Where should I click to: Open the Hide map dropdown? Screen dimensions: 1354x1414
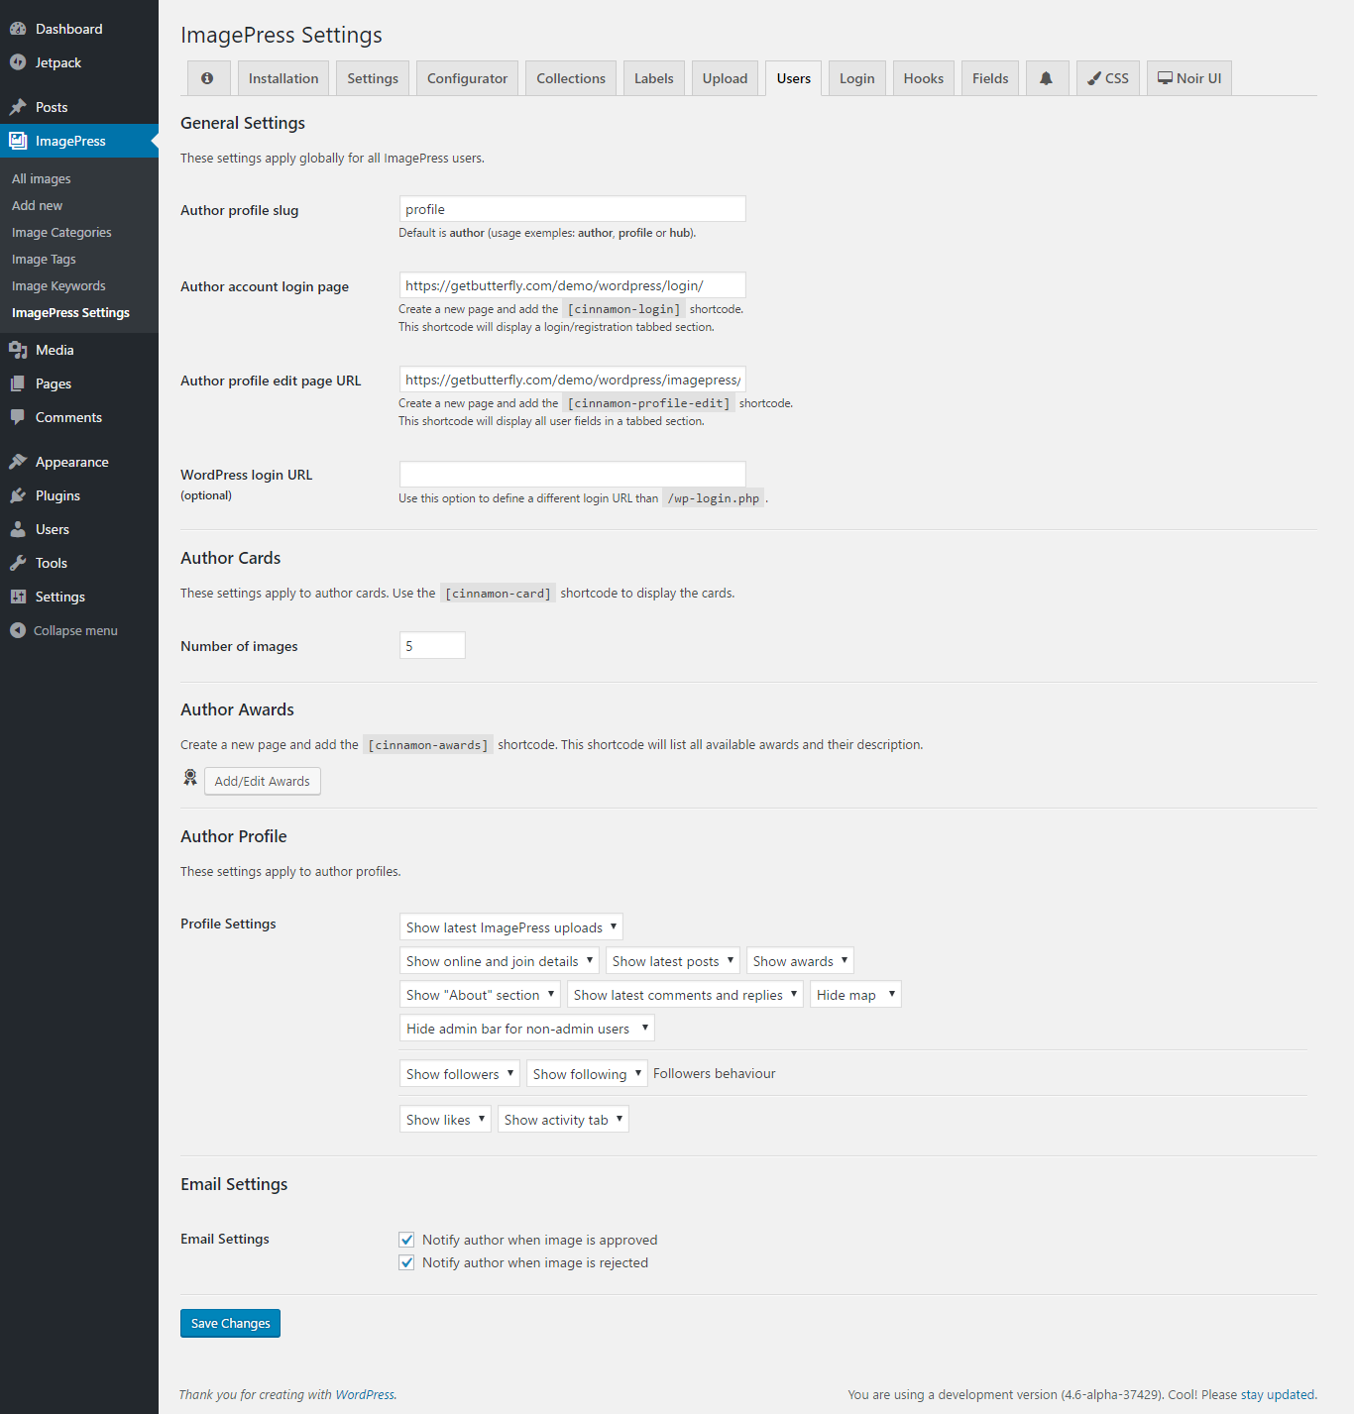855,995
